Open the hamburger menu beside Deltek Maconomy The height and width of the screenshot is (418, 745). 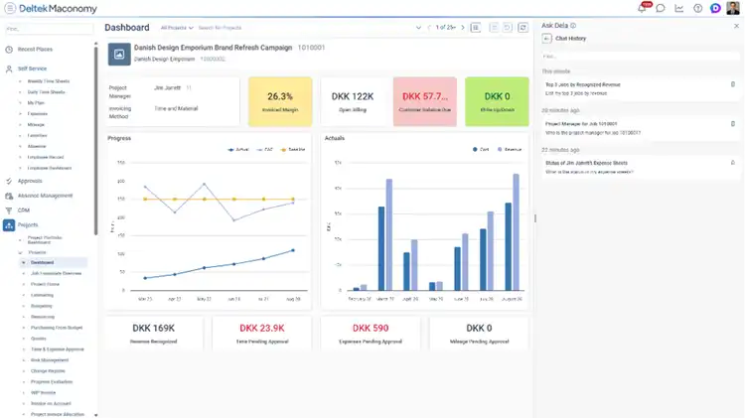[10, 8]
